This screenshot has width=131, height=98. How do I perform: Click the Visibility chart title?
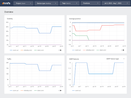(x=10, y=19)
